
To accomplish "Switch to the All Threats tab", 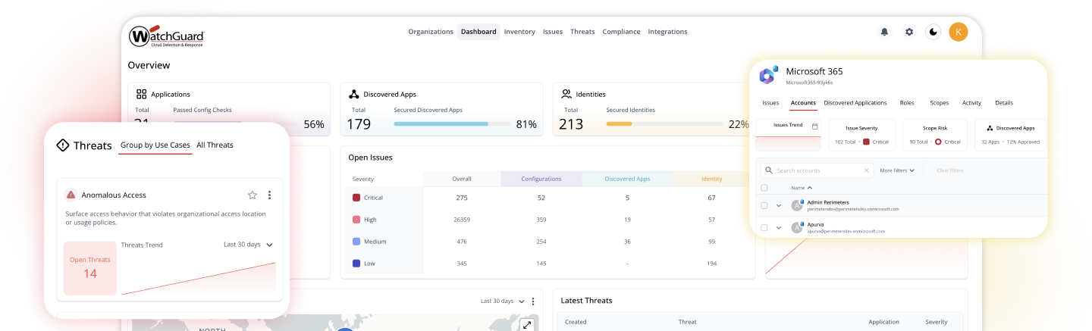I will point(215,145).
